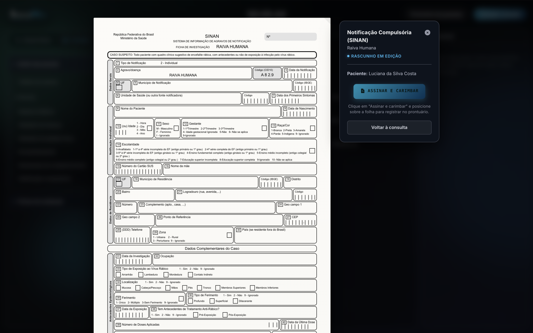Click the Data de Nascimento field
Viewport: 533px width, 333px height.
tap(299, 112)
